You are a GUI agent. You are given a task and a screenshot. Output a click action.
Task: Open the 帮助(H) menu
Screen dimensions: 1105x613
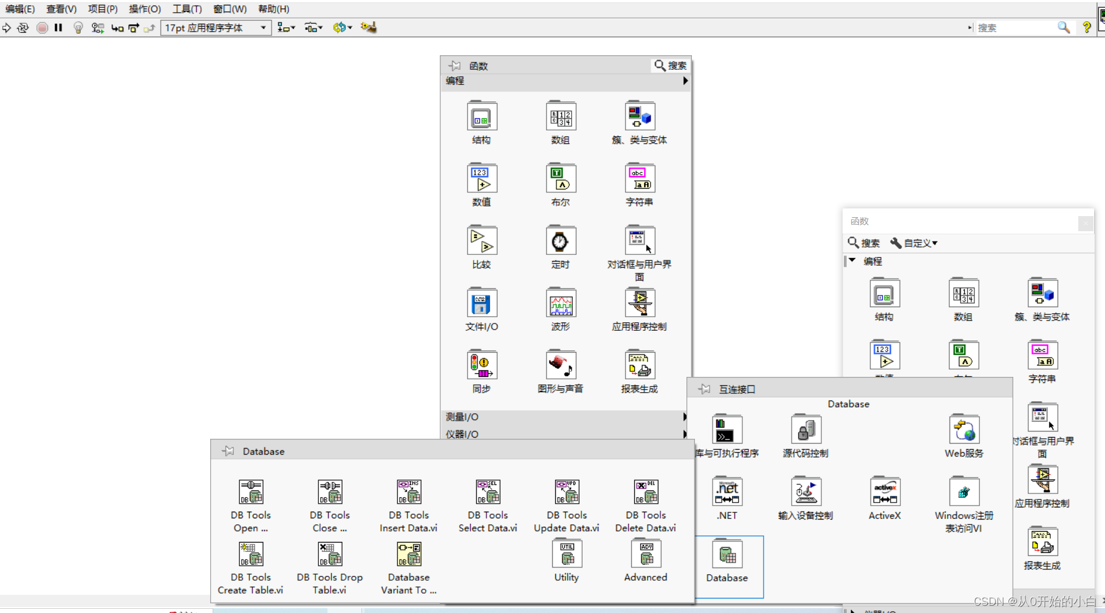point(273,9)
